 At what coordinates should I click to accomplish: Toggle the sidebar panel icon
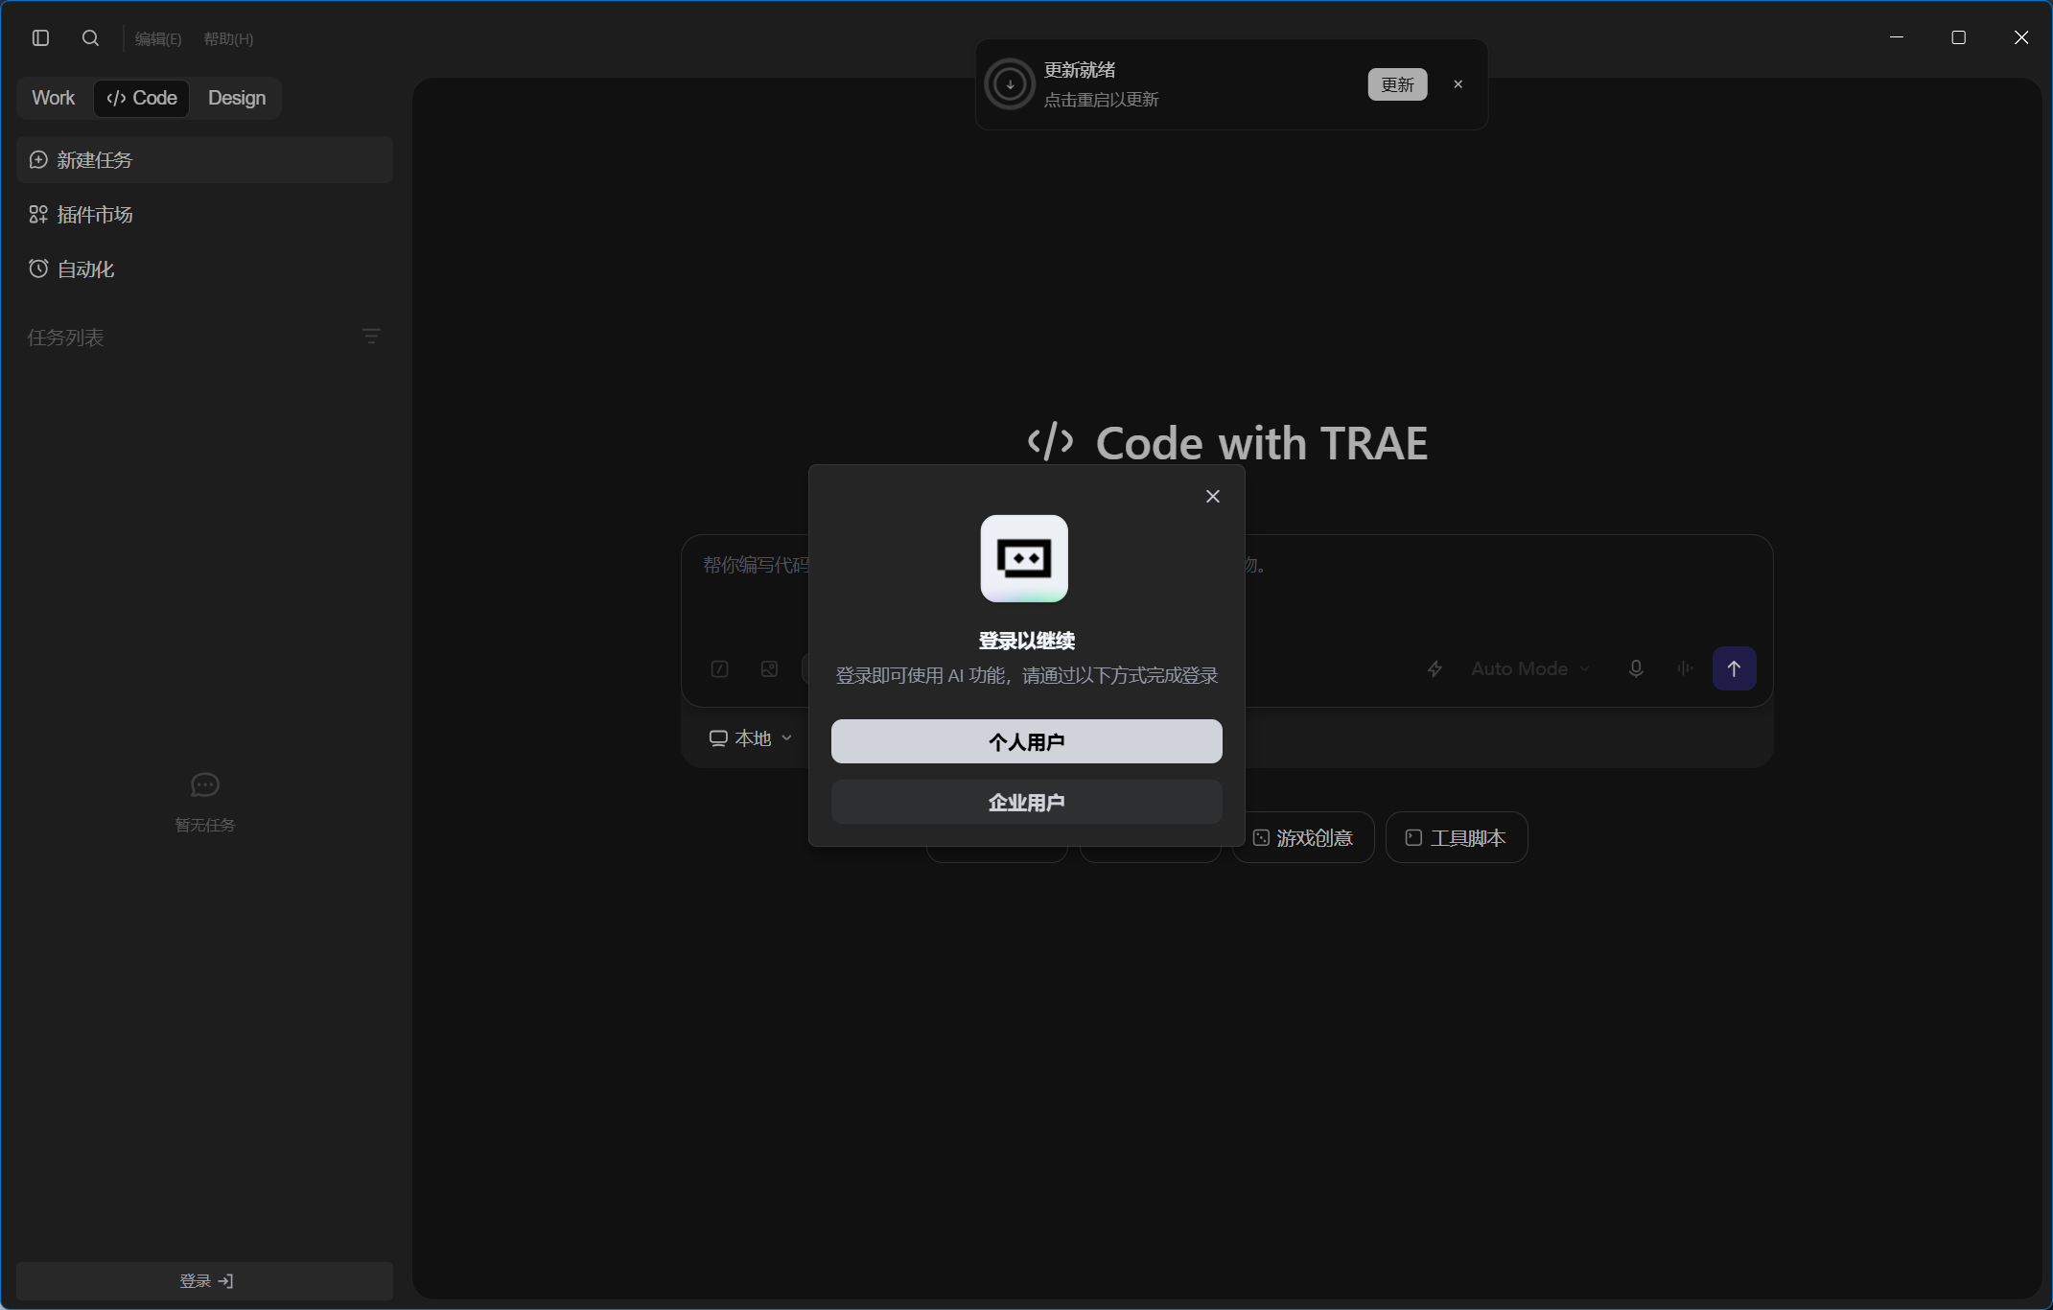40,38
